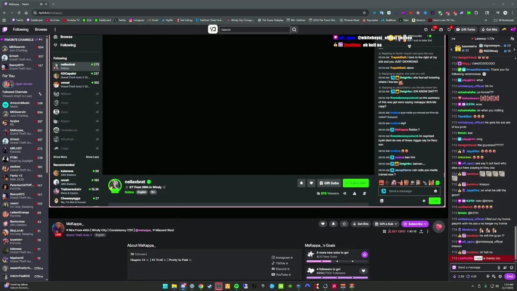The height and width of the screenshot is (291, 517).
Task: Open chat notifications icon with 5 badge
Action: (449, 30)
